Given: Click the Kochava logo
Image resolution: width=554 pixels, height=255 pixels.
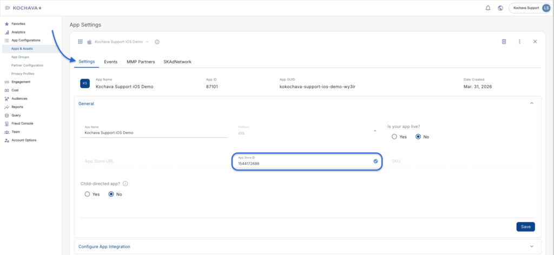Looking at the screenshot, I should (27, 8).
